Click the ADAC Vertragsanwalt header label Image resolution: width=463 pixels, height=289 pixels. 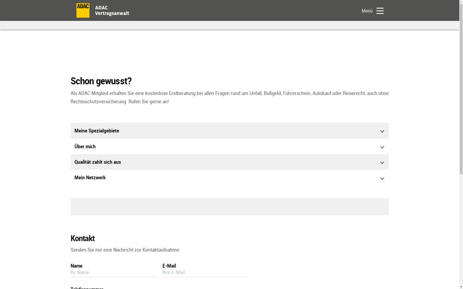point(112,10)
